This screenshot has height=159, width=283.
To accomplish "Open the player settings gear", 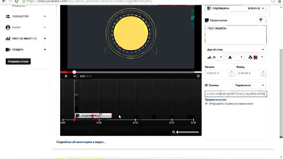I will (x=198, y=76).
